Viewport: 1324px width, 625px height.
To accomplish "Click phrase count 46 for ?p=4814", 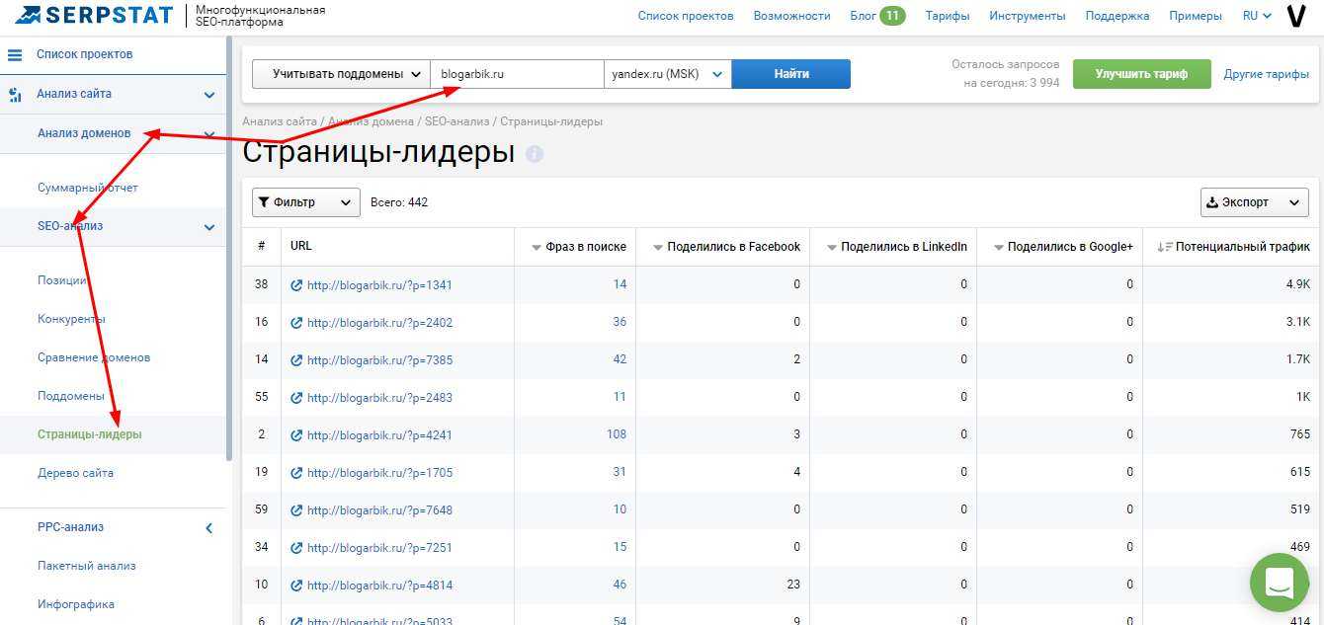I will [620, 586].
